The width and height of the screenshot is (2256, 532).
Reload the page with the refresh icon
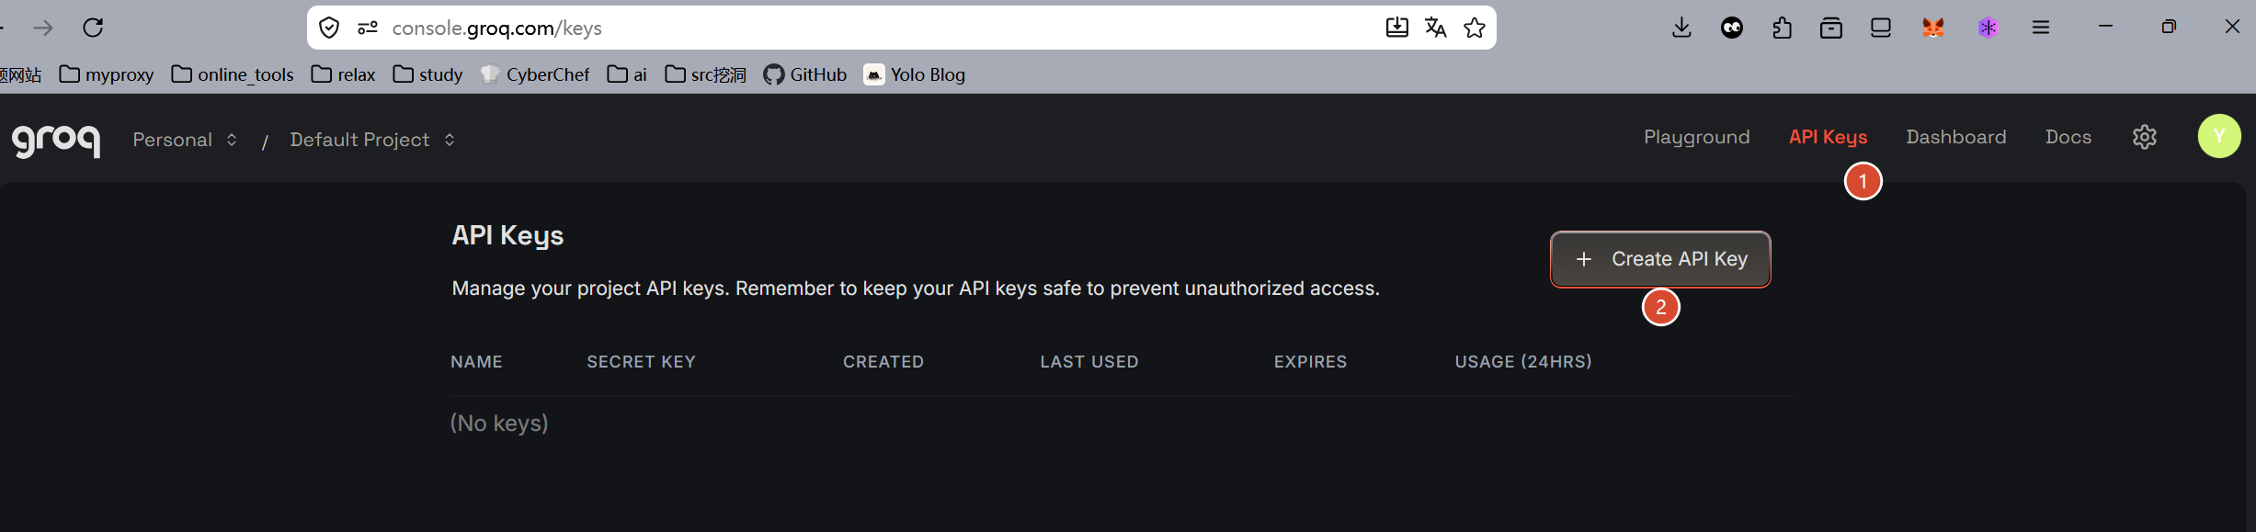[93, 28]
